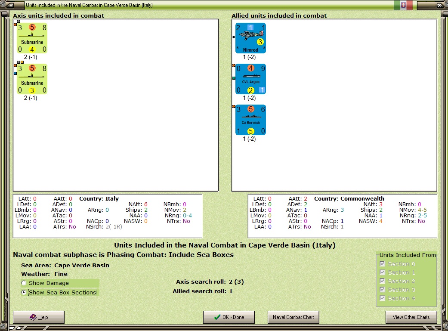
Task: Click the Commonwealth stats summary panel
Action: tap(343, 216)
